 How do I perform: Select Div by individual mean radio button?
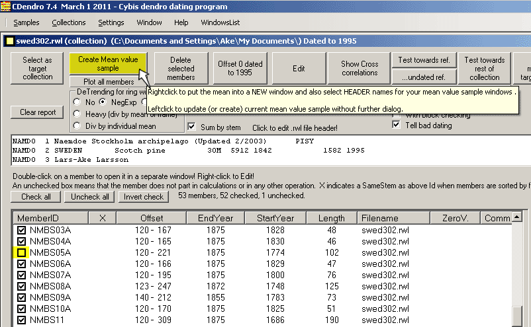coord(77,126)
